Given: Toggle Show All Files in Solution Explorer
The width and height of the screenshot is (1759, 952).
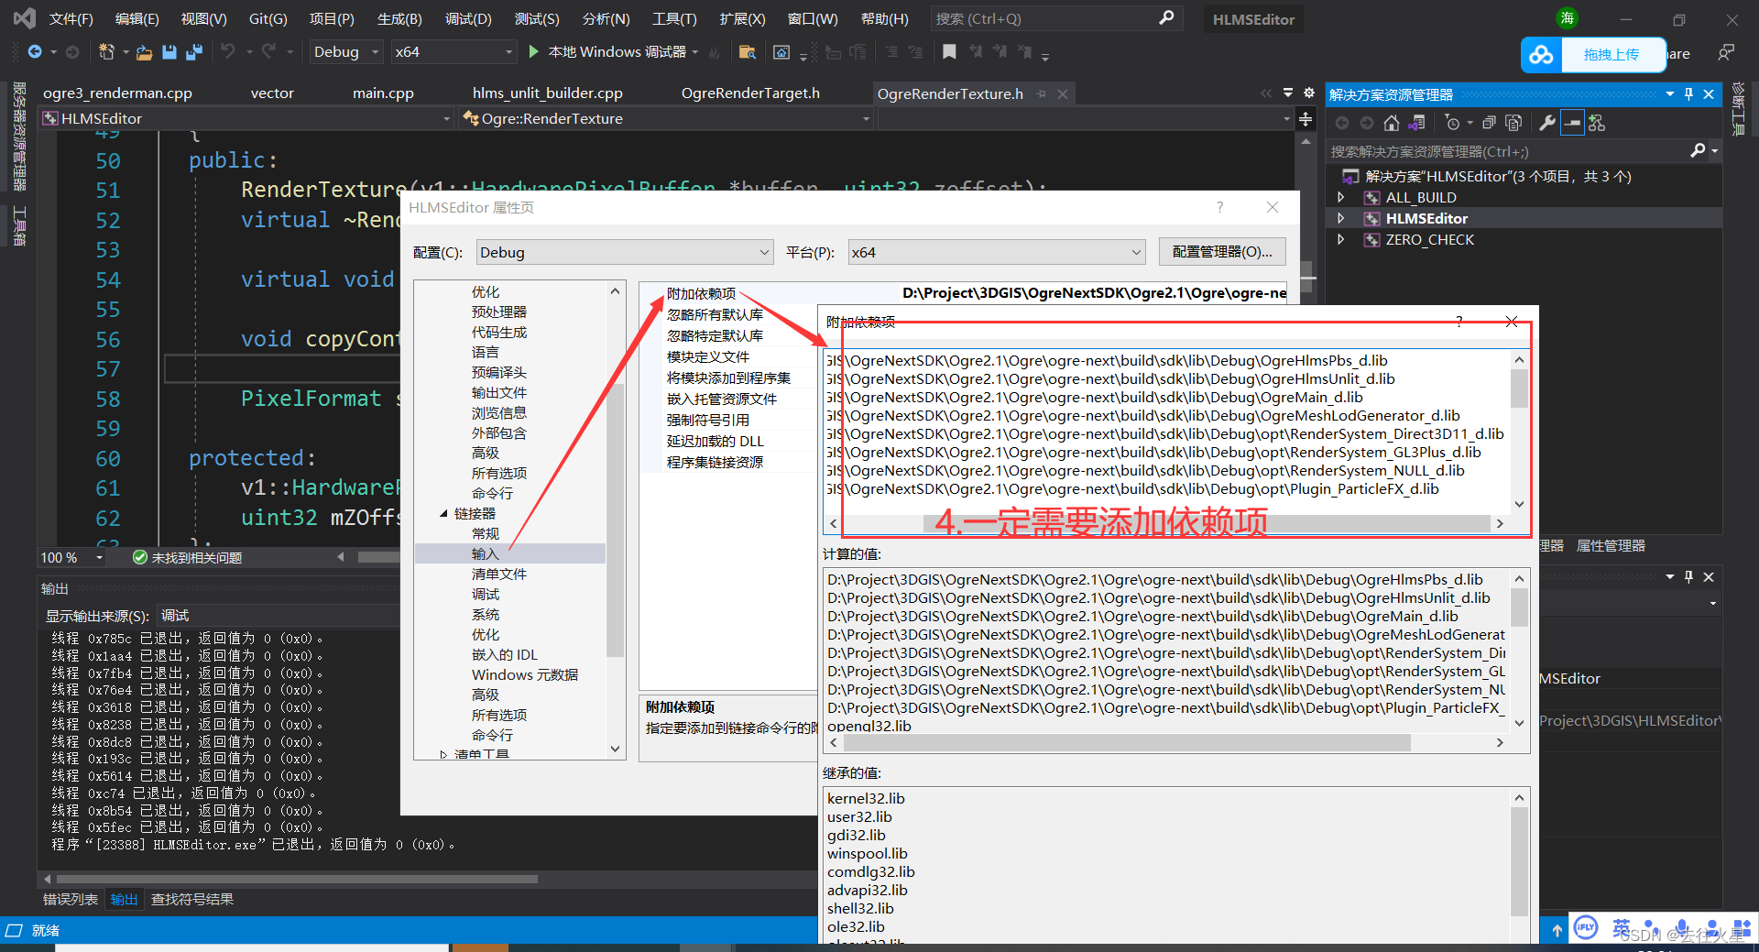Looking at the screenshot, I should [x=1513, y=123].
